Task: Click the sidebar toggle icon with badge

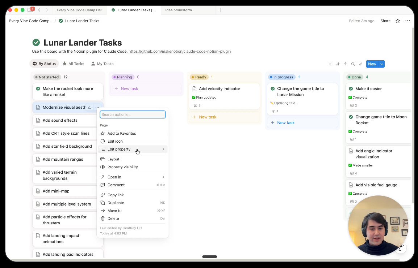Action: pos(30,10)
